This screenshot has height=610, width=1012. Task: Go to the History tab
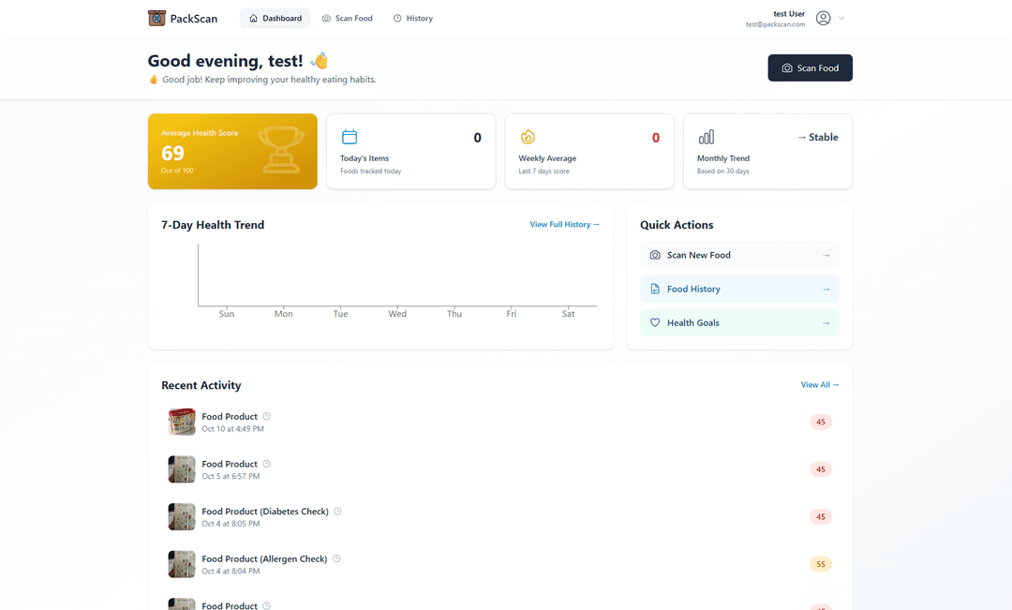pyautogui.click(x=413, y=18)
